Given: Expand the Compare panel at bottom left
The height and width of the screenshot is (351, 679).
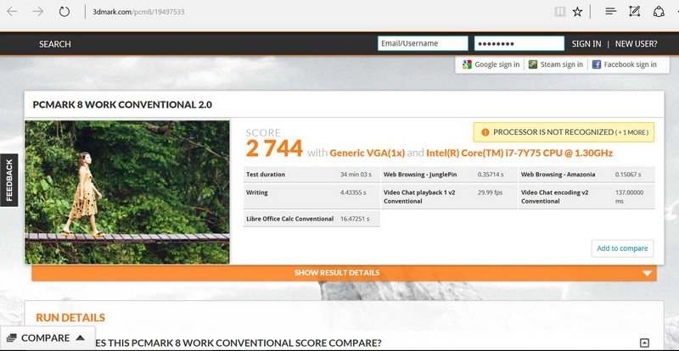Looking at the screenshot, I should pos(45,337).
